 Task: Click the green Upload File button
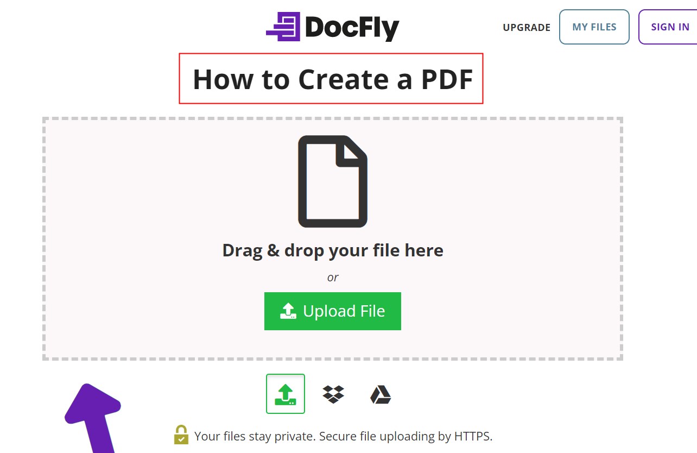(332, 311)
